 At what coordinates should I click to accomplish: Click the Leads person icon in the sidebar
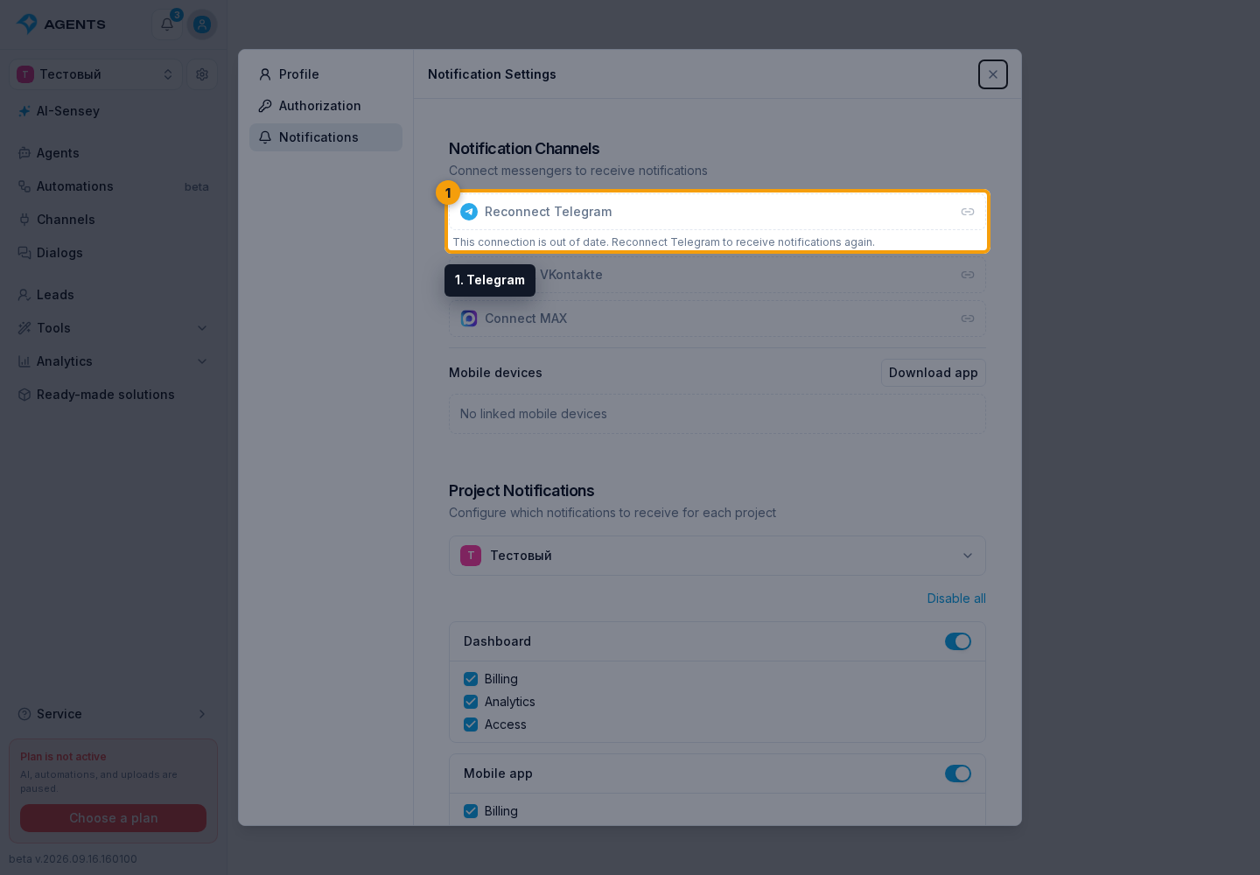[24, 295]
